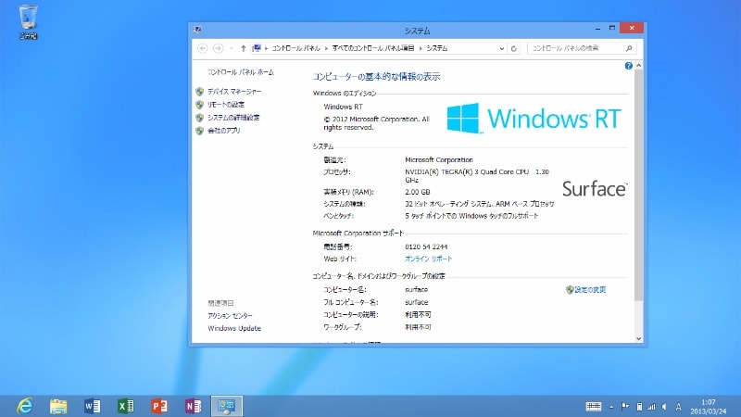This screenshot has height=417, width=741.
Task: Check battery status tray icon
Action: [639, 407]
